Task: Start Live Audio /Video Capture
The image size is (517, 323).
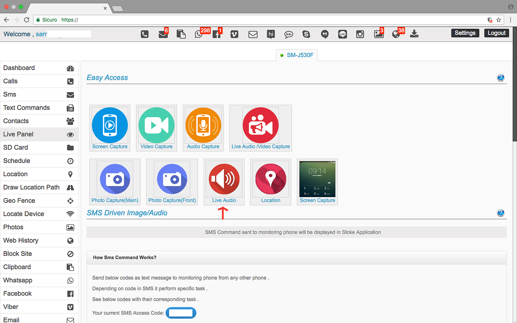Action: click(260, 126)
